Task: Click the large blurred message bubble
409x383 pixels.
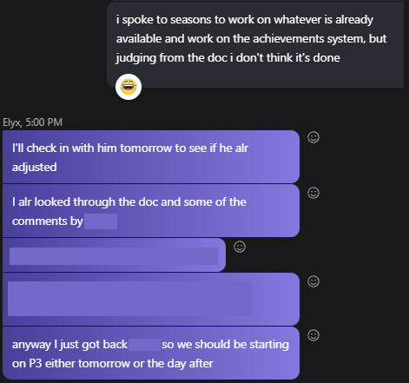Action: [151, 299]
